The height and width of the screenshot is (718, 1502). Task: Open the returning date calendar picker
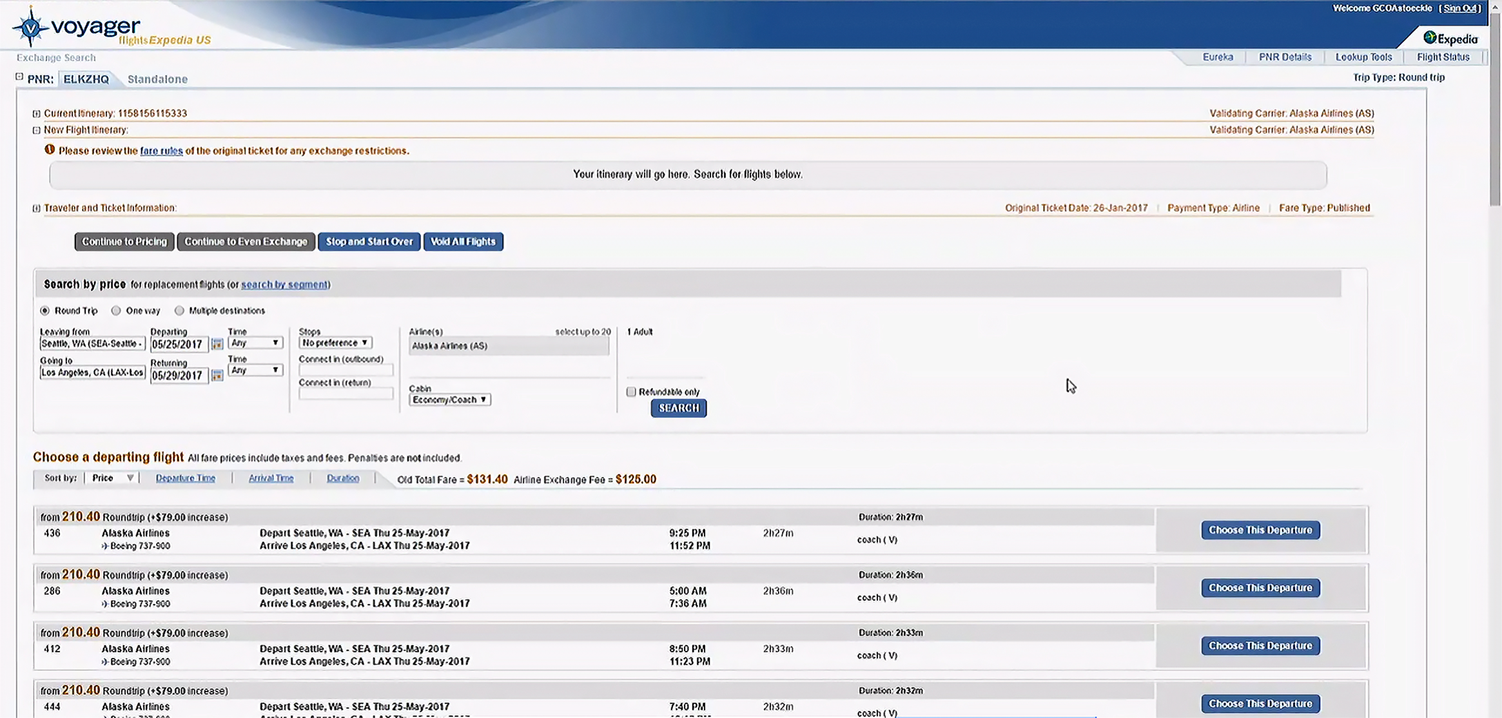[217, 375]
